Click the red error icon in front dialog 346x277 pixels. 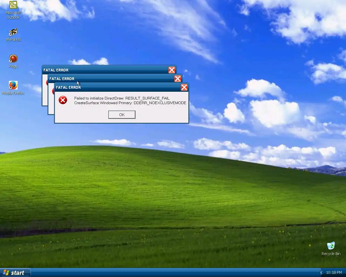[63, 100]
